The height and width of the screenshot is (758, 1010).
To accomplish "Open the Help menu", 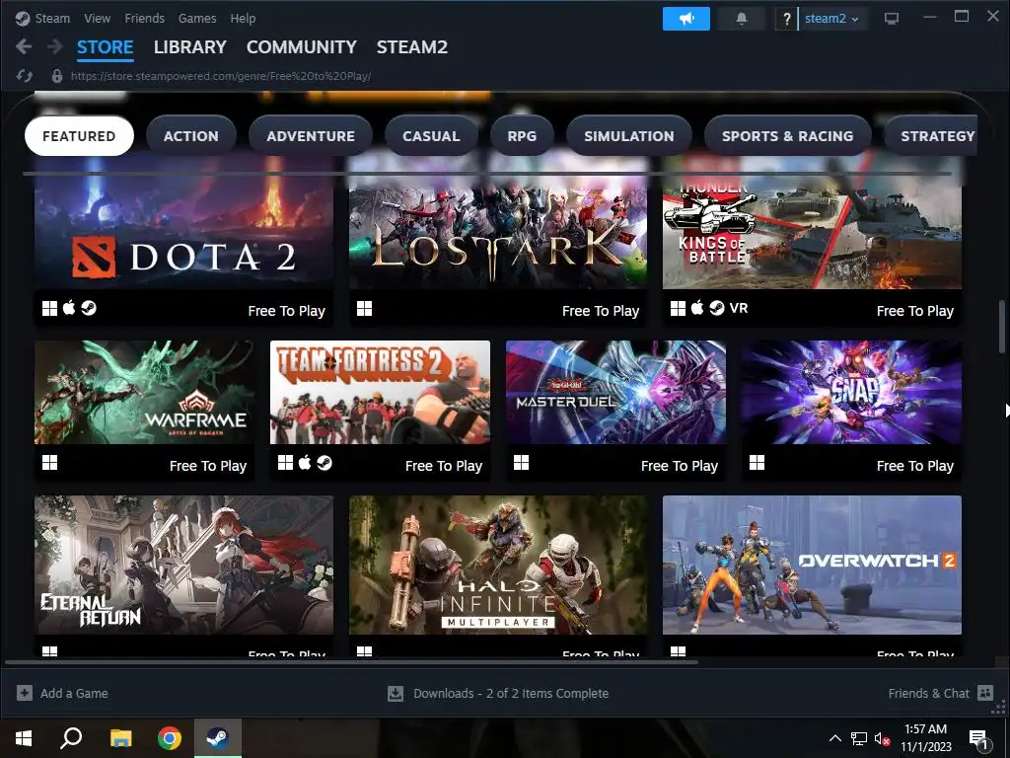I will coord(243,19).
